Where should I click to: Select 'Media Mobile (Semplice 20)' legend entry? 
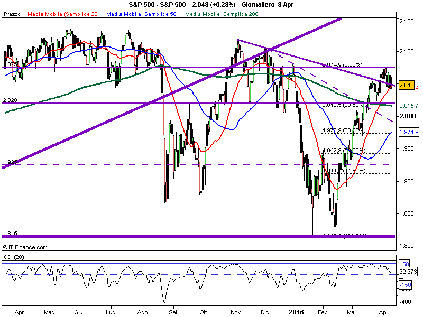(x=63, y=14)
